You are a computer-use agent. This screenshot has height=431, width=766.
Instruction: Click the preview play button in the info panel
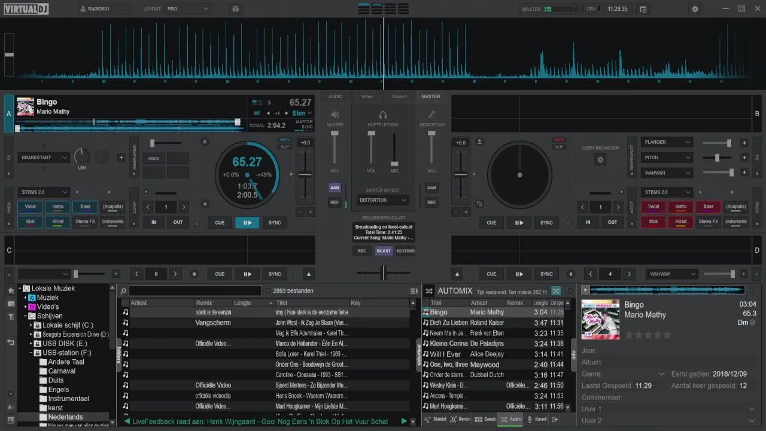(585, 290)
